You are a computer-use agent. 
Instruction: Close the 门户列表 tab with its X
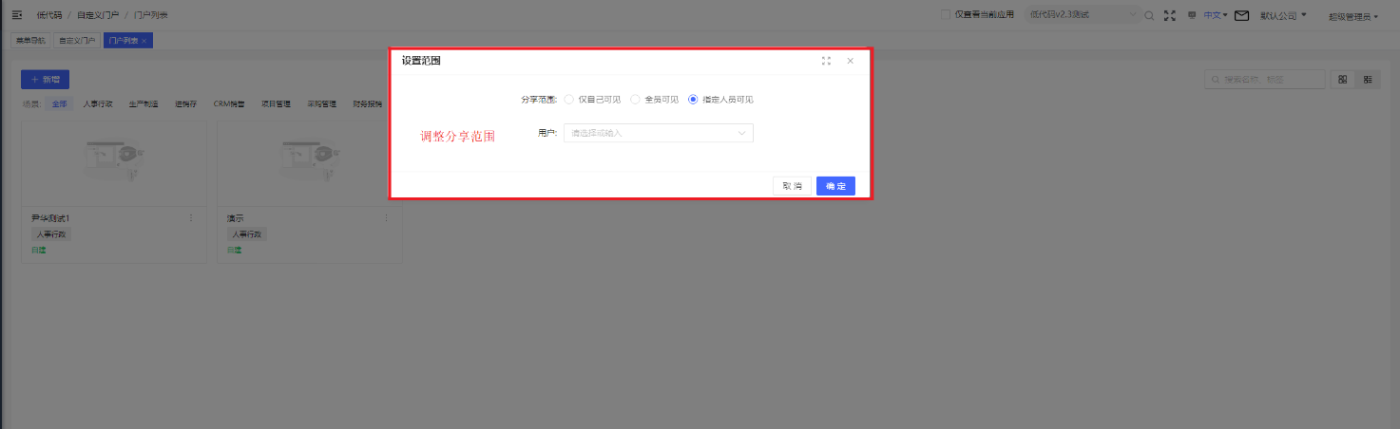tap(144, 41)
